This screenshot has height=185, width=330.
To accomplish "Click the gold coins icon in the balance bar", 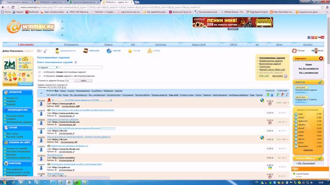I will click(150, 51).
